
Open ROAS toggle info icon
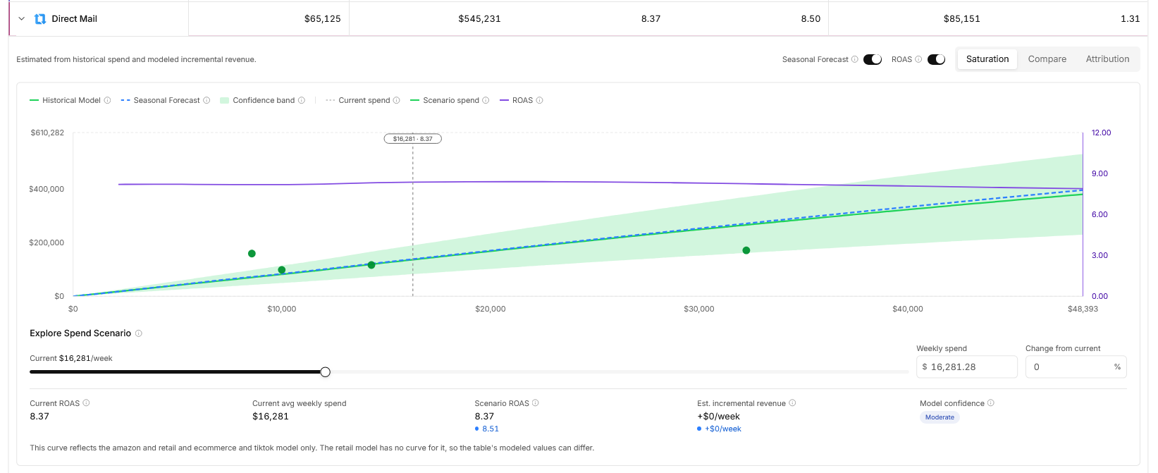click(918, 59)
